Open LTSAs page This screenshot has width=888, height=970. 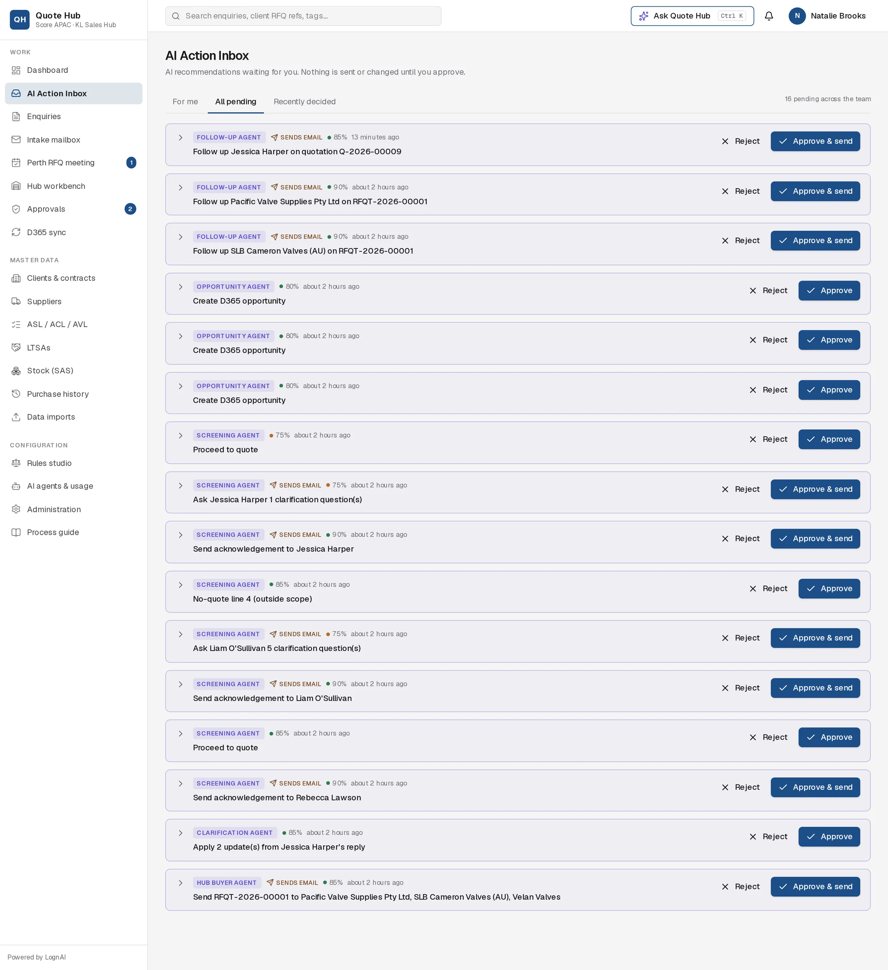[x=74, y=348]
